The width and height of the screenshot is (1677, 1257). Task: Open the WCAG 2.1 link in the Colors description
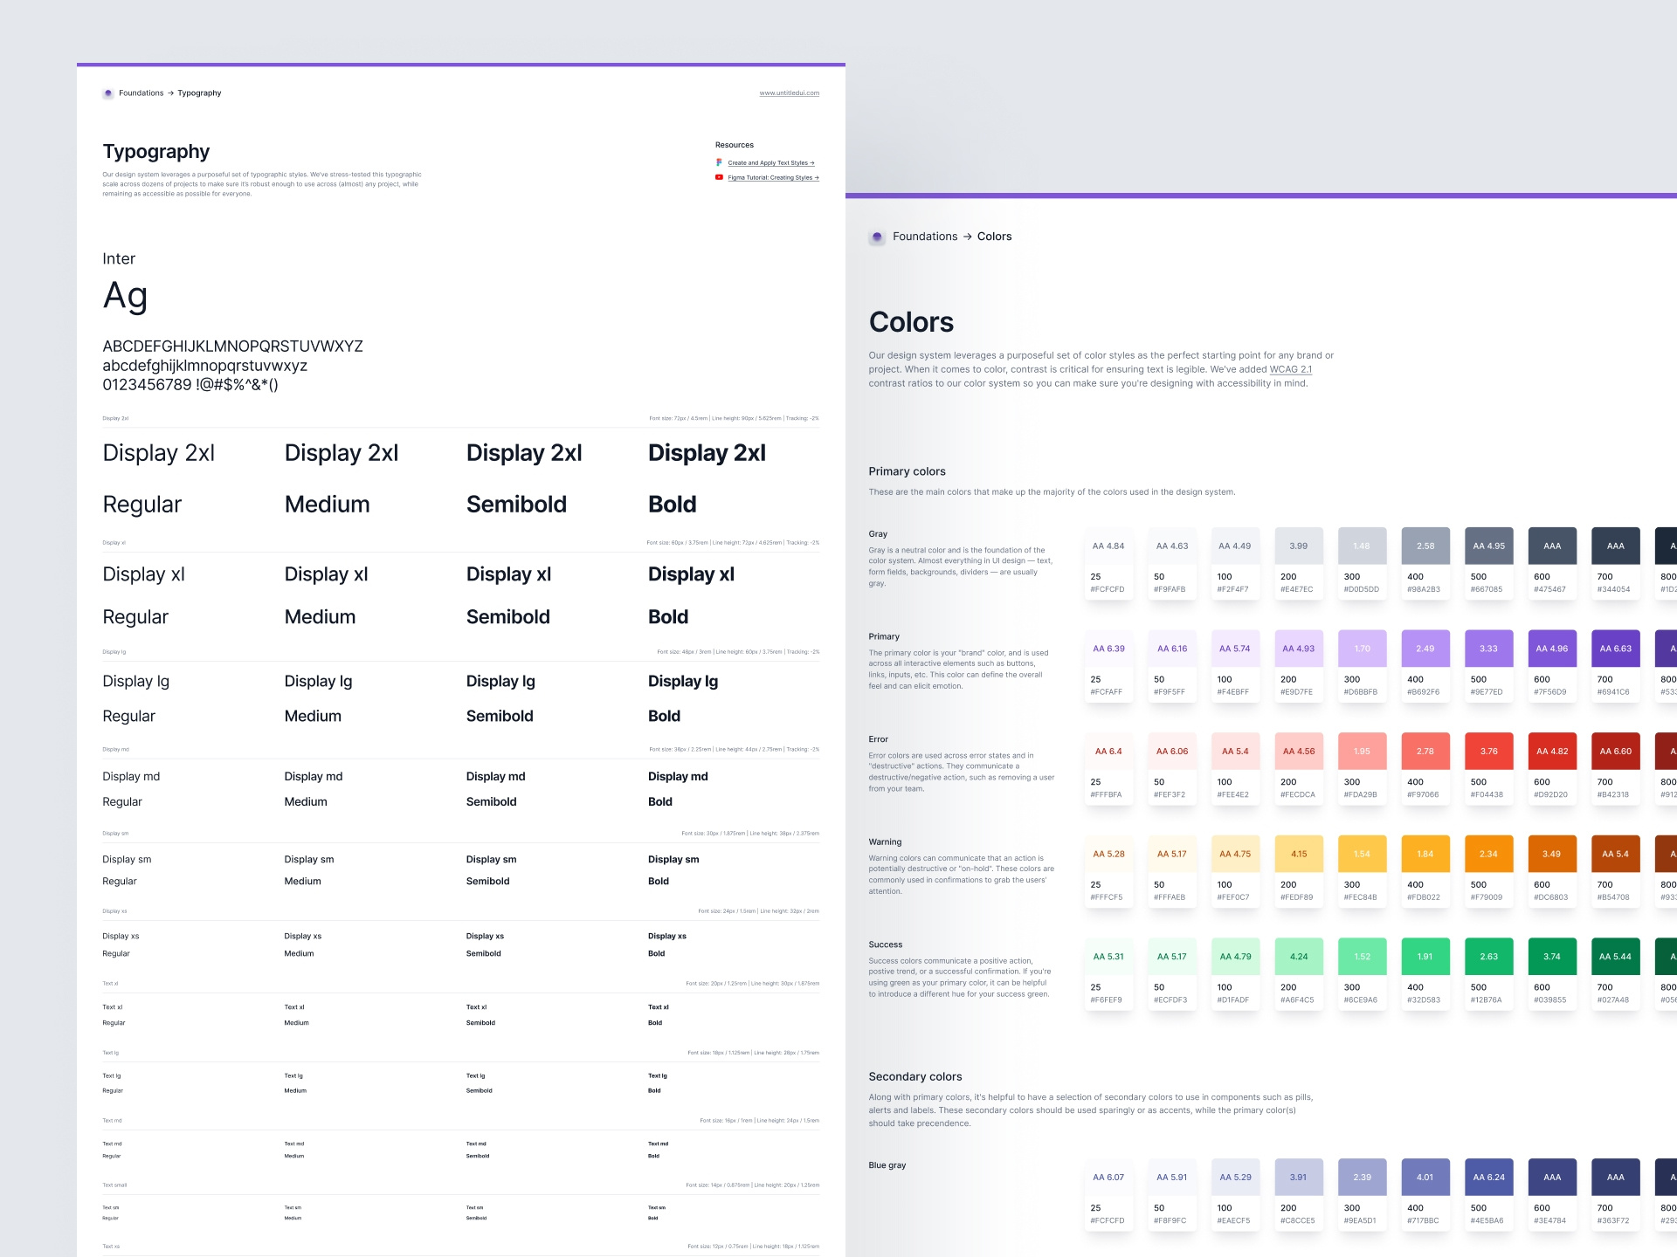point(1291,368)
